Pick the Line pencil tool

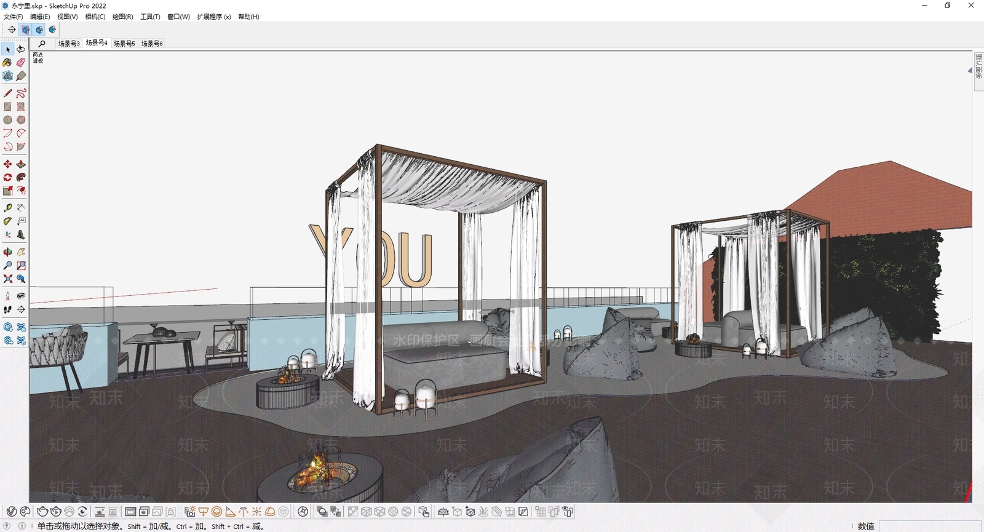[x=7, y=93]
